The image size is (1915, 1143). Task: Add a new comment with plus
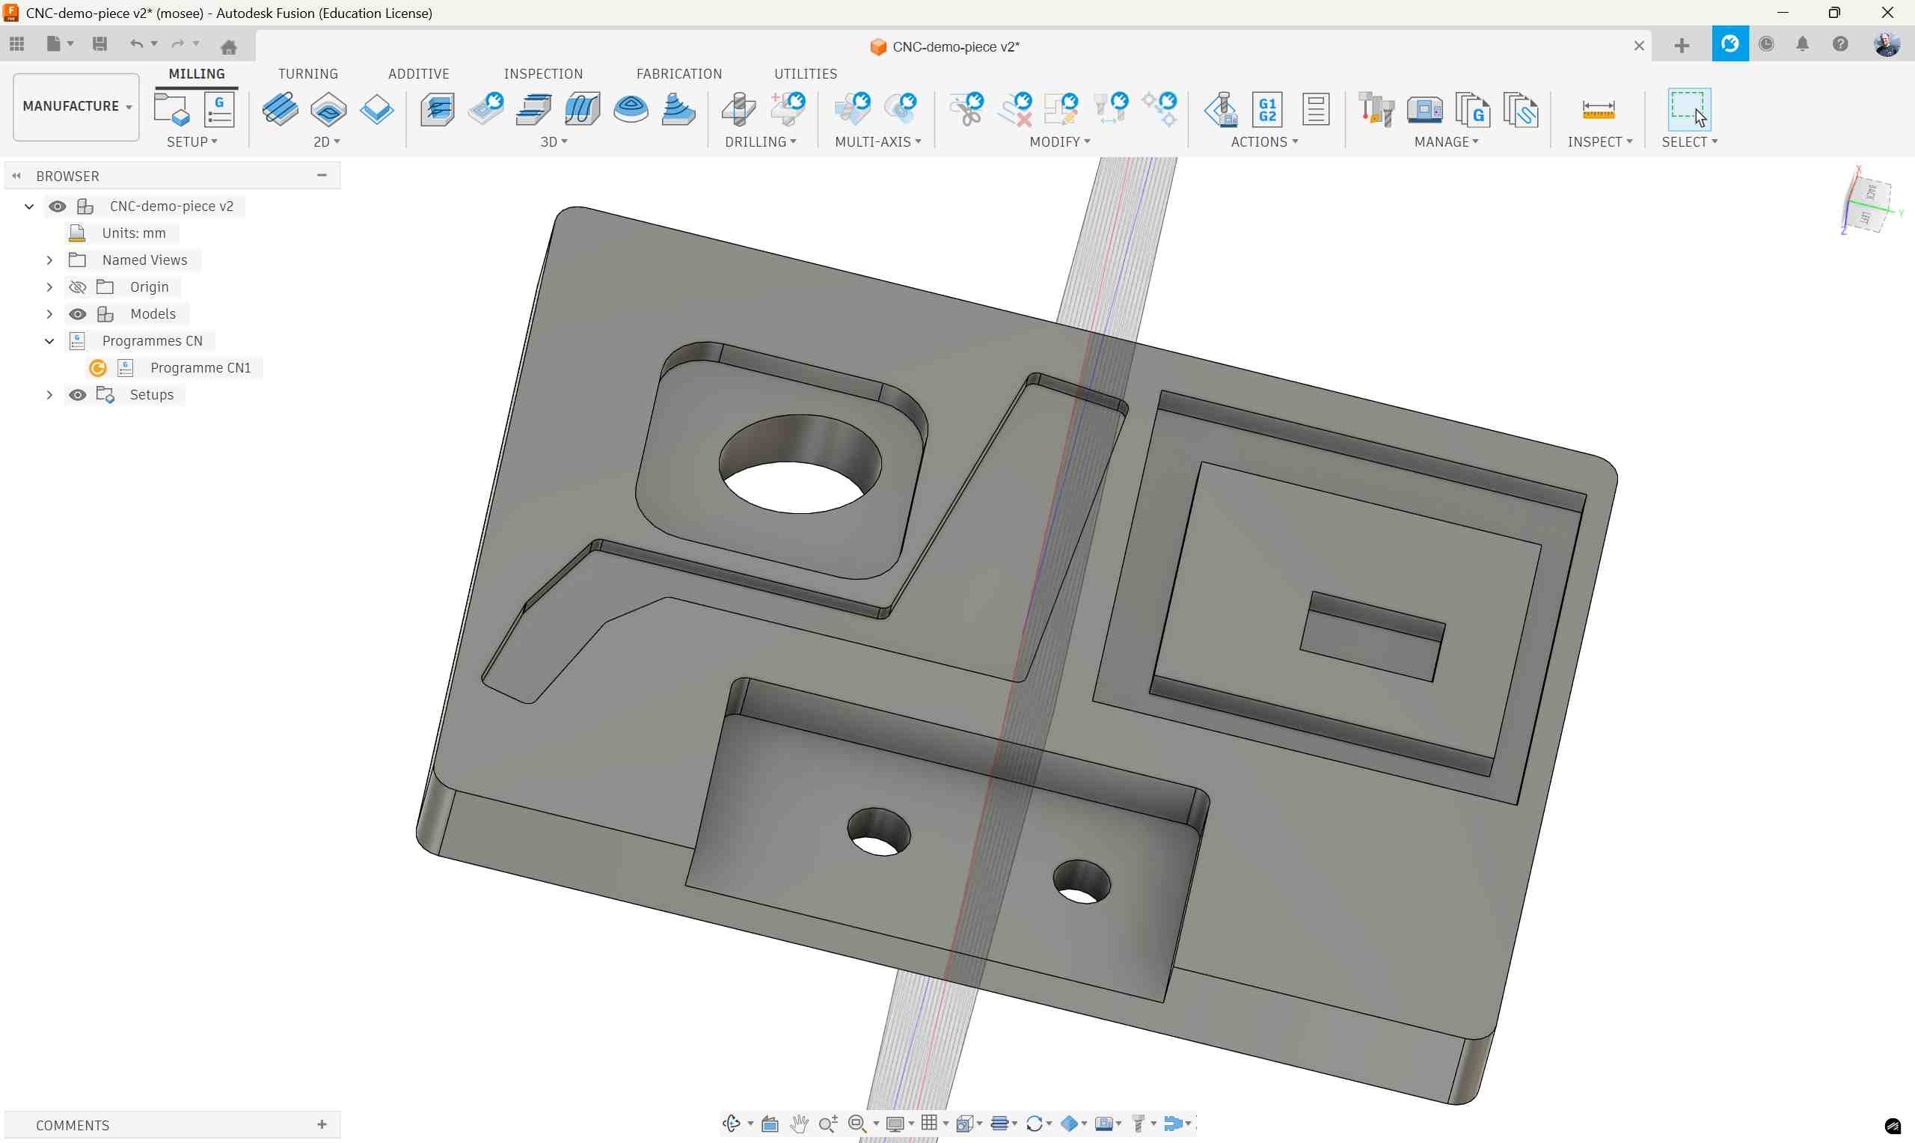coord(322,1124)
